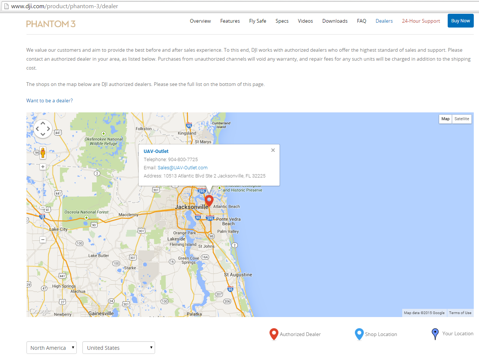This screenshot has height=355, width=479.
Task: Pan the map left with the arrow
Action: tap(37, 129)
